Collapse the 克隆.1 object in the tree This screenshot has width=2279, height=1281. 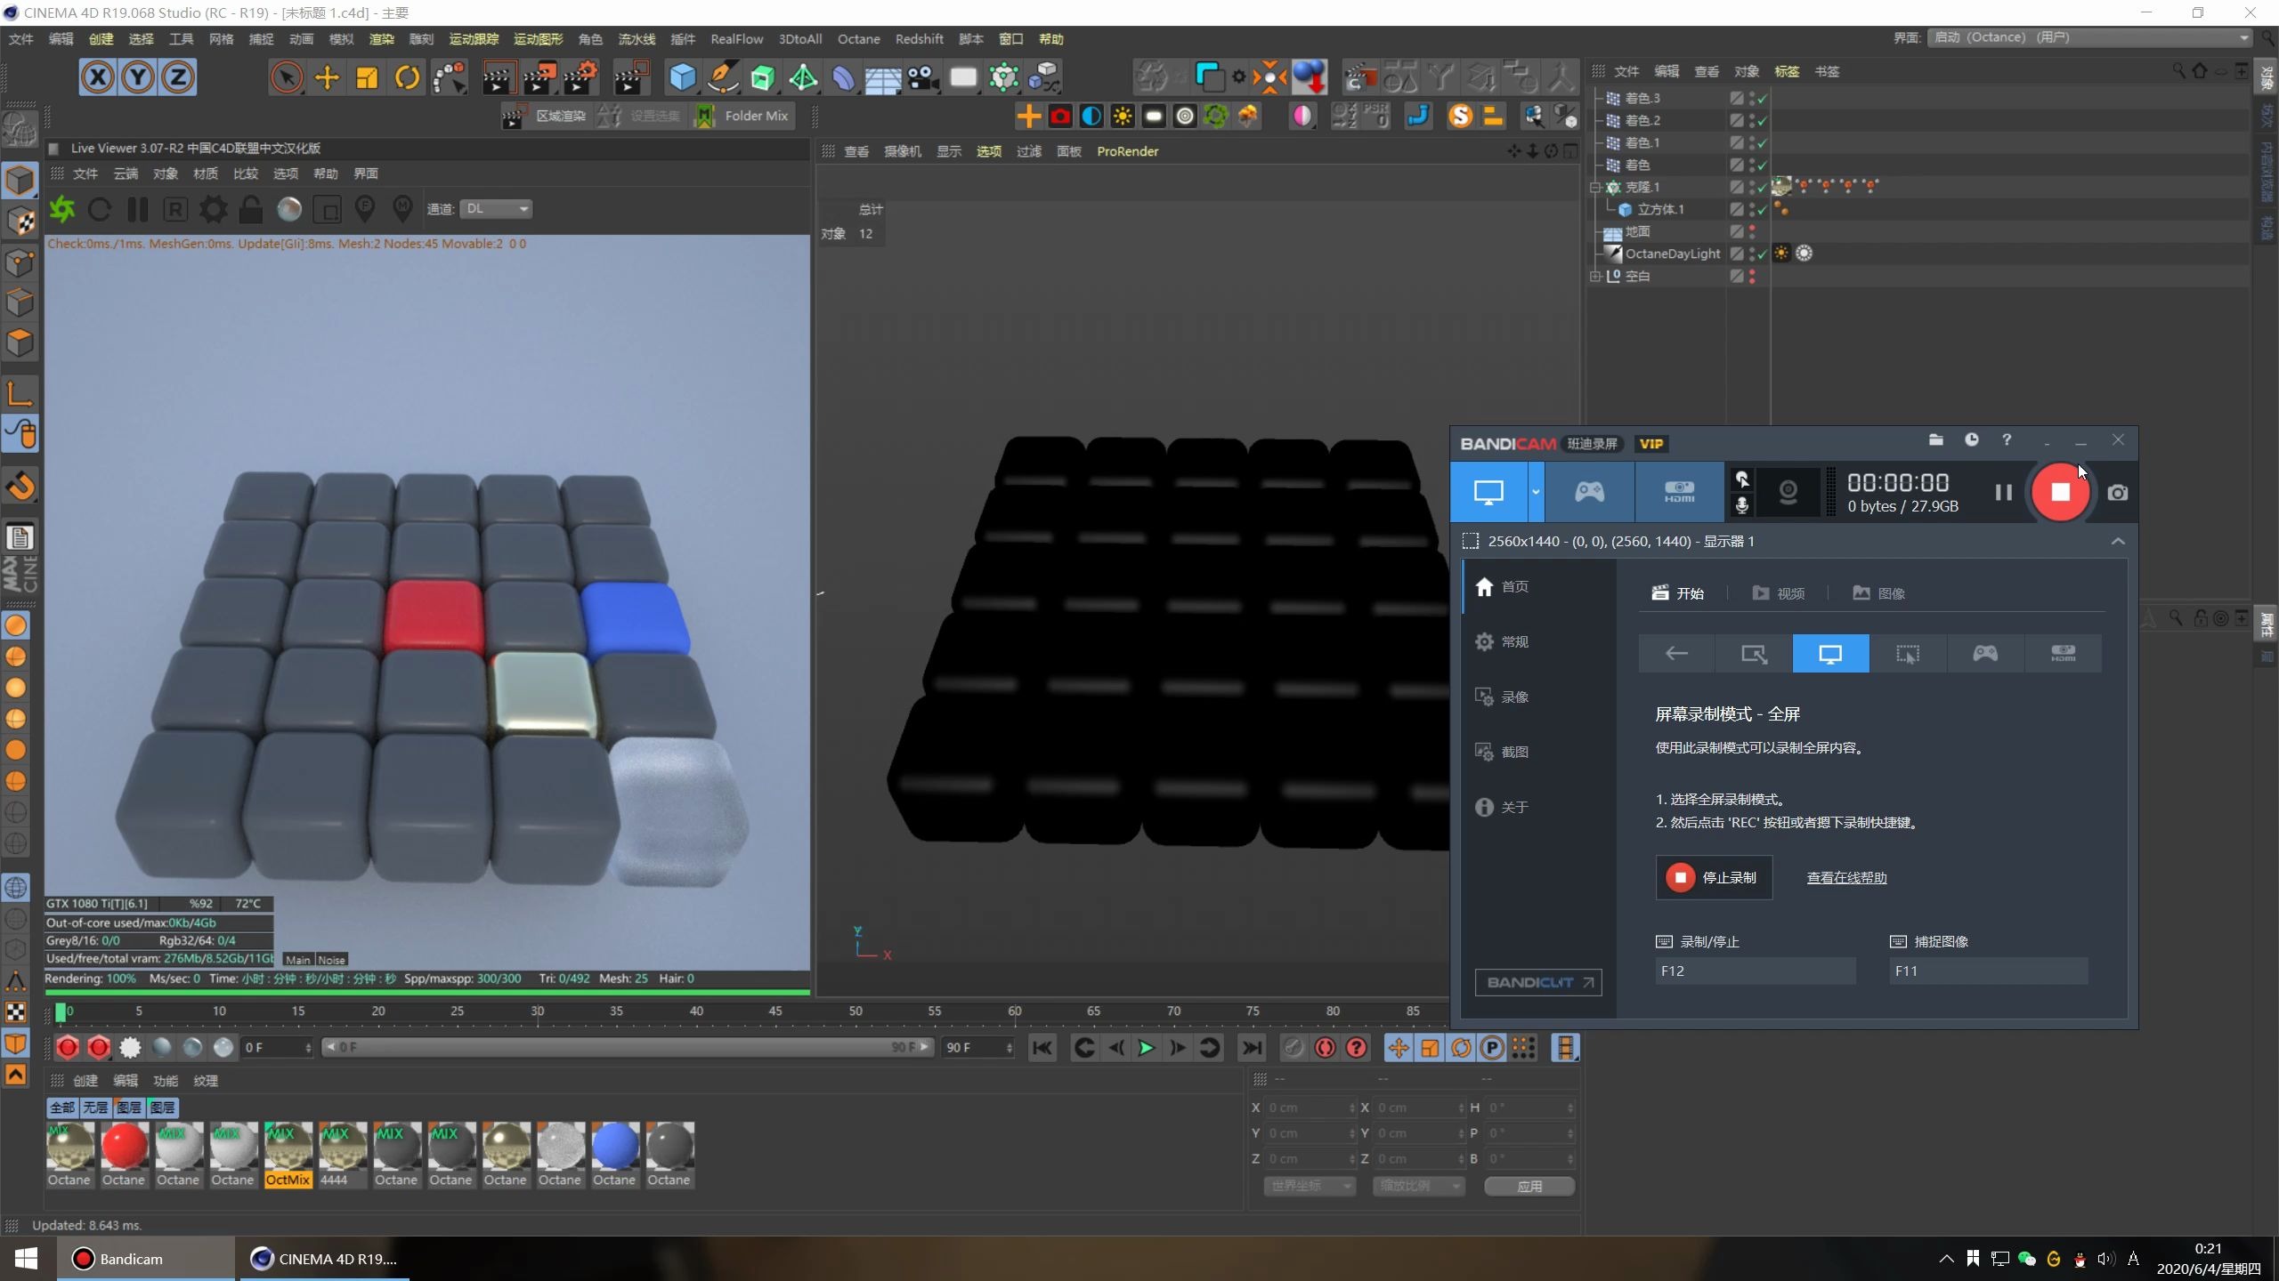coord(1595,187)
